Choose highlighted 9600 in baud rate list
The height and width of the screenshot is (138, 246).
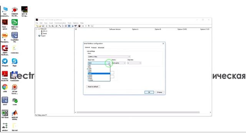pos(99,74)
